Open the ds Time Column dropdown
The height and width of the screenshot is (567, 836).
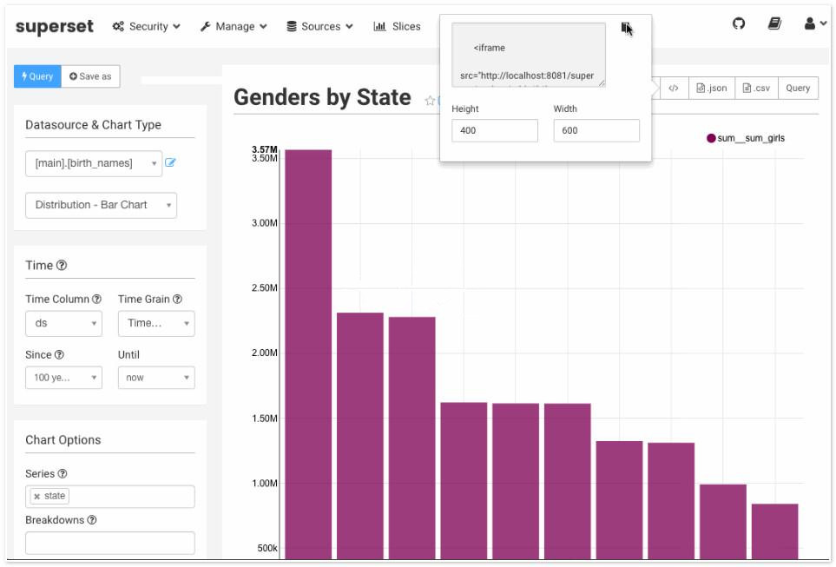63,323
